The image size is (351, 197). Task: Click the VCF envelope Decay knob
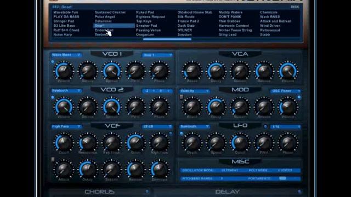pyautogui.click(x=88, y=169)
